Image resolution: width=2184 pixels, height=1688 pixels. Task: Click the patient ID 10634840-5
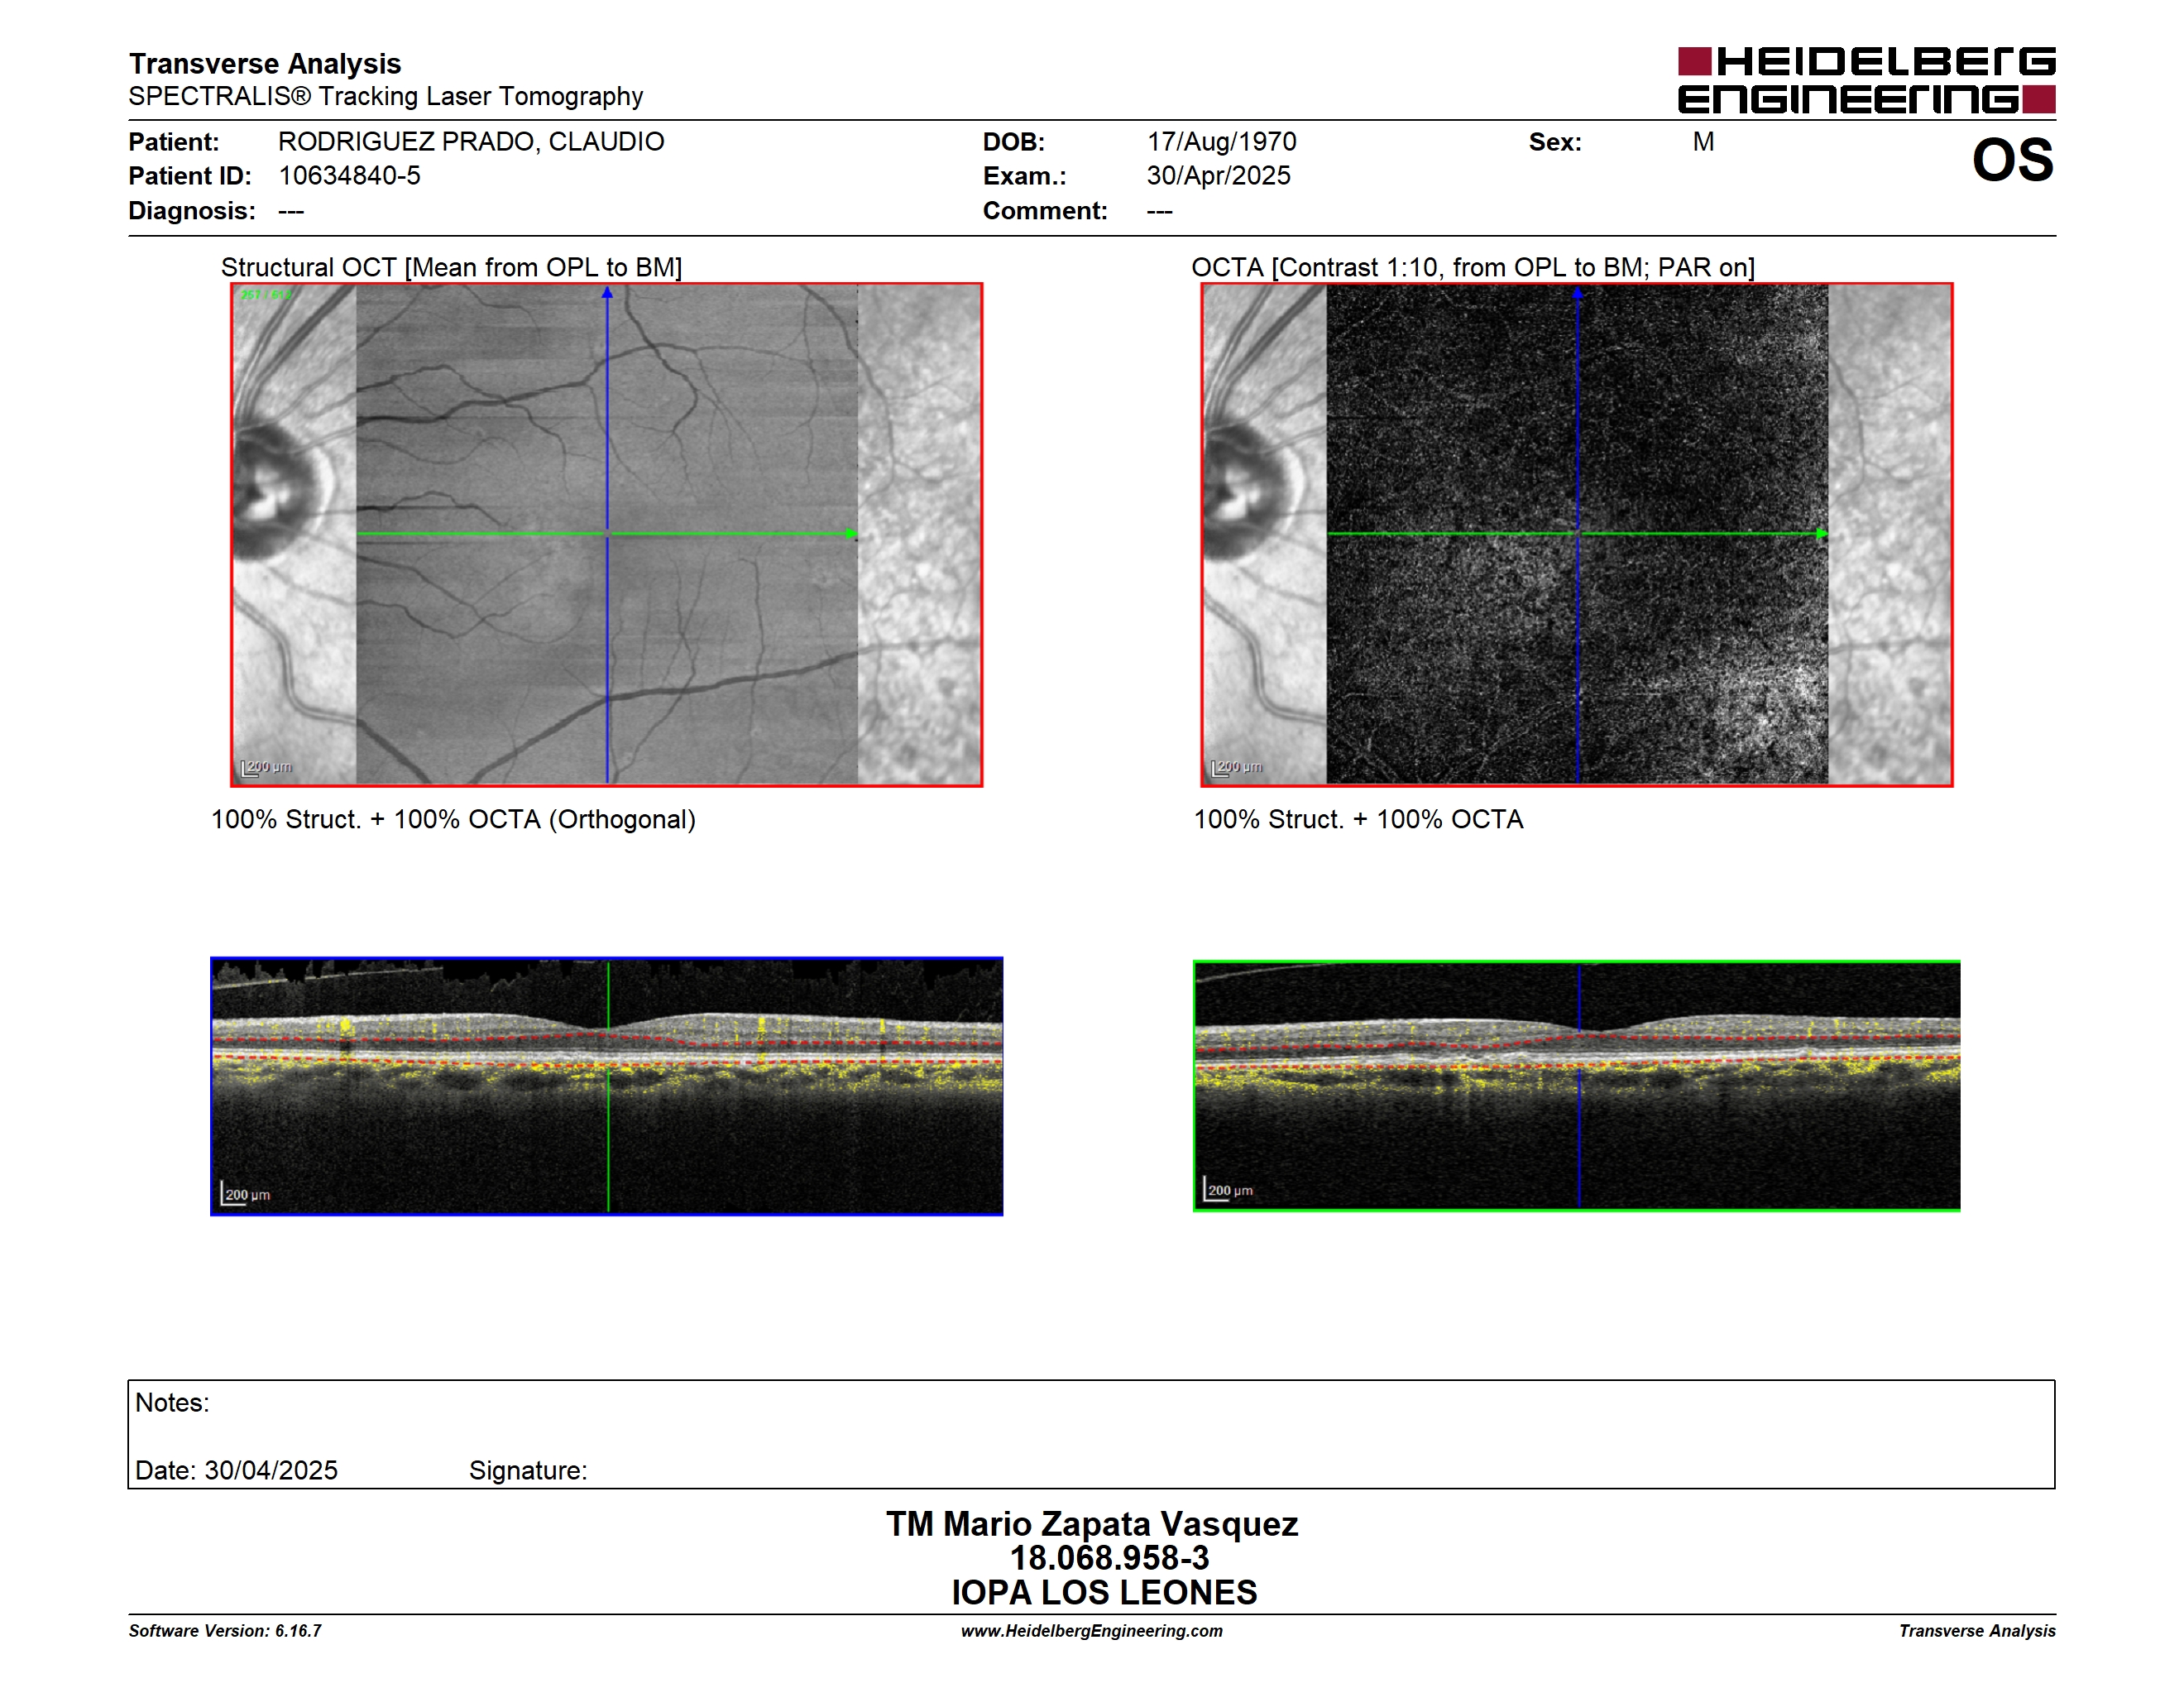349,176
